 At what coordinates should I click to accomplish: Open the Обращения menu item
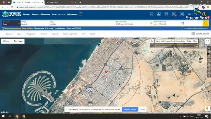pyautogui.click(x=45, y=14)
